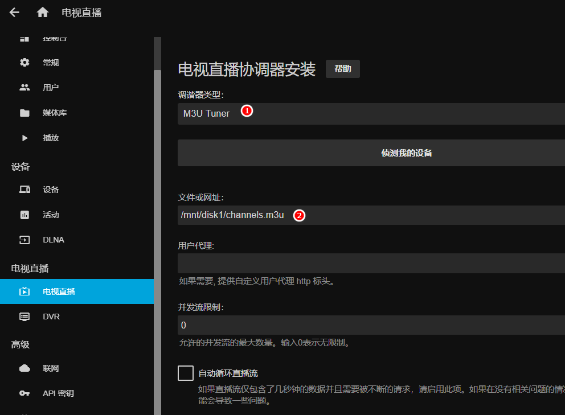Click the 并发流限制 number field
Viewport: 565px width, 415px height.
[x=370, y=325]
